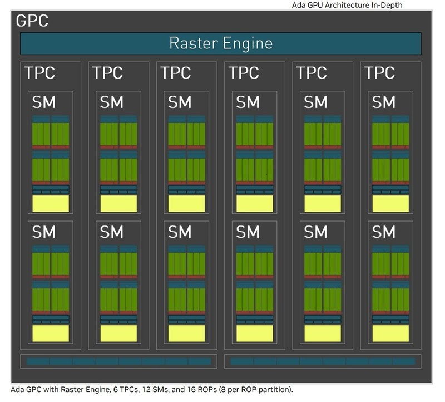Click the left ROP partition bar
445x402 pixels.
pos(118,361)
